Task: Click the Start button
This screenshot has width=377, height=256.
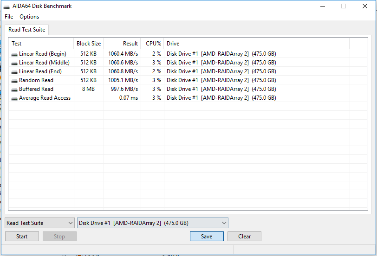Action: 22,237
